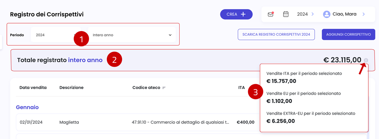
Task: Open the mail notifications envelope icon
Action: click(271, 14)
